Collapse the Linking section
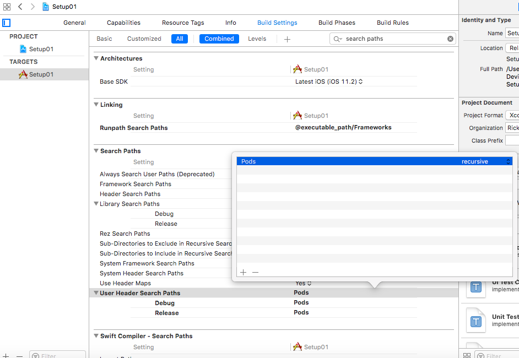The width and height of the screenshot is (519, 358). coord(96,105)
